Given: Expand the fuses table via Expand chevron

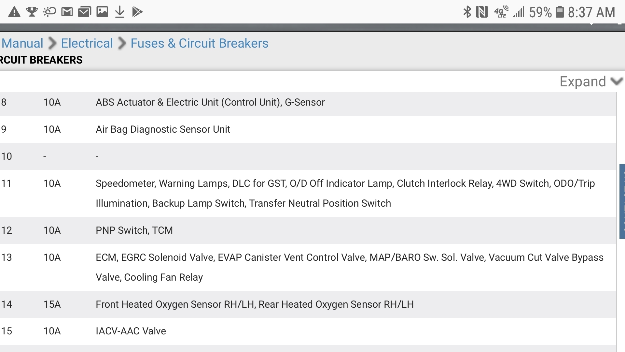Looking at the screenshot, I should click(x=617, y=81).
